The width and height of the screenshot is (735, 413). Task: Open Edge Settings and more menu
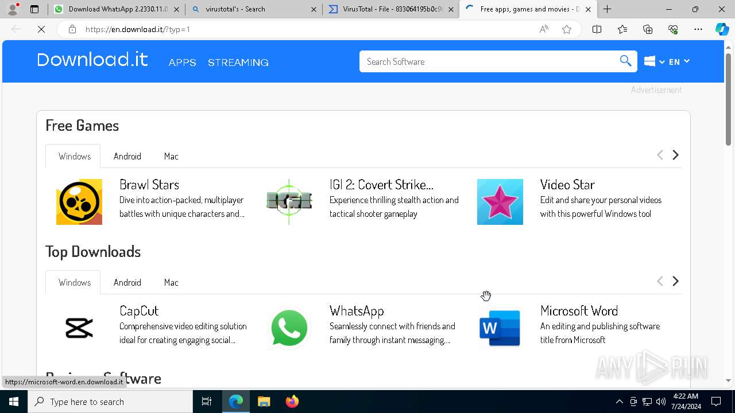pos(698,29)
